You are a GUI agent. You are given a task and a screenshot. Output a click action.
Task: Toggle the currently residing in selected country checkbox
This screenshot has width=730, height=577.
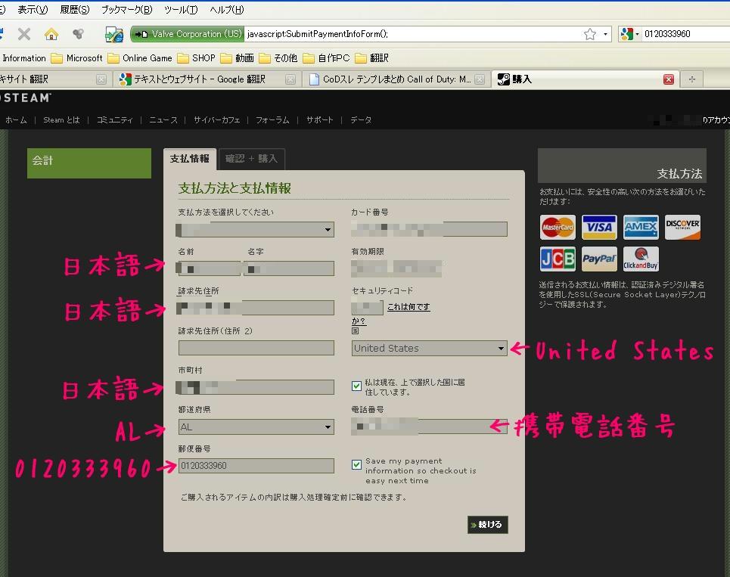point(356,386)
